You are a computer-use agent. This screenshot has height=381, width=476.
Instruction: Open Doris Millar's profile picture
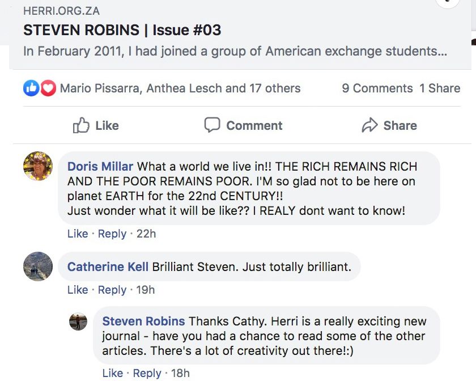point(38,167)
